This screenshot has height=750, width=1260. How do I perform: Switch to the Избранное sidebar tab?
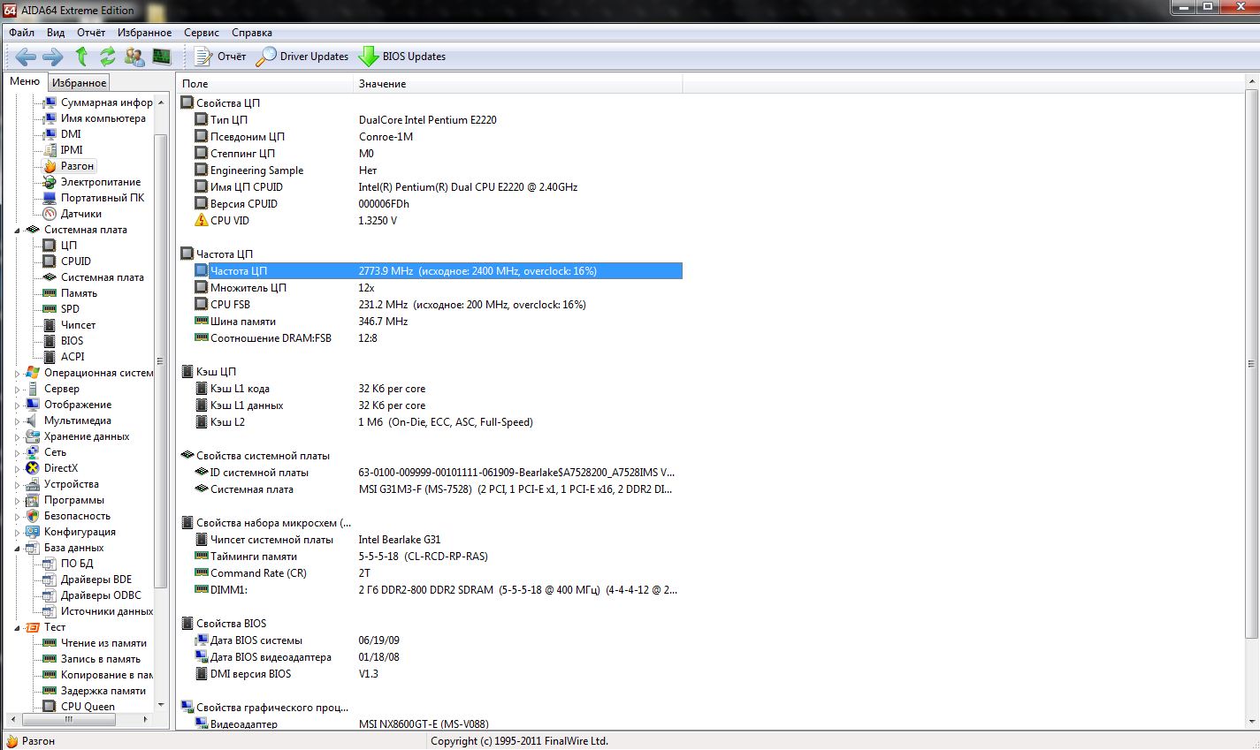point(79,83)
